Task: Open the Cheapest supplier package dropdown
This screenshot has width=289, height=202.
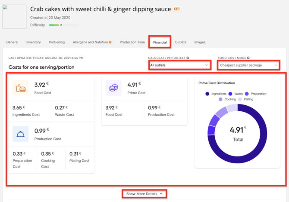Action: pos(248,65)
